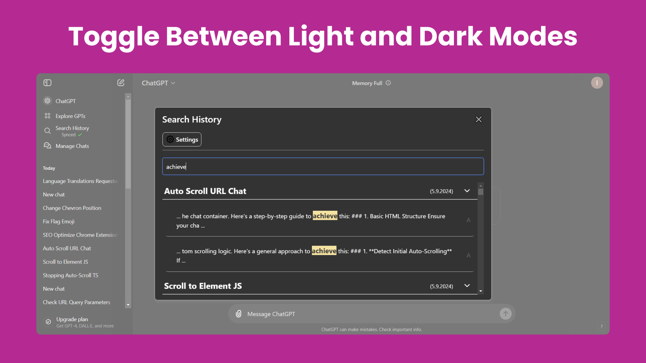The height and width of the screenshot is (363, 646).
Task: Click the Explore GPTs grid icon
Action: (x=47, y=116)
